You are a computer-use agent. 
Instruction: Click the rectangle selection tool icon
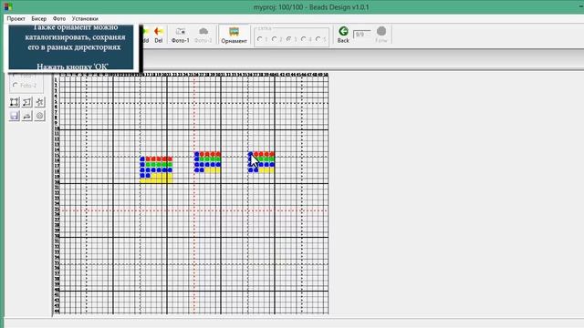[x=15, y=102]
